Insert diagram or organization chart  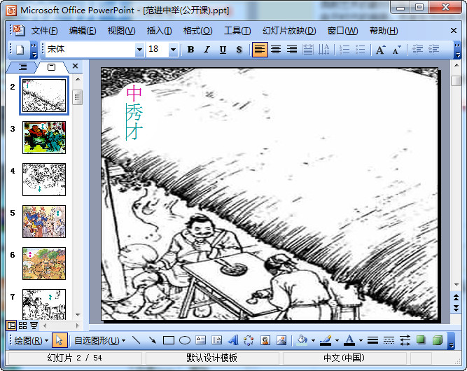click(249, 340)
